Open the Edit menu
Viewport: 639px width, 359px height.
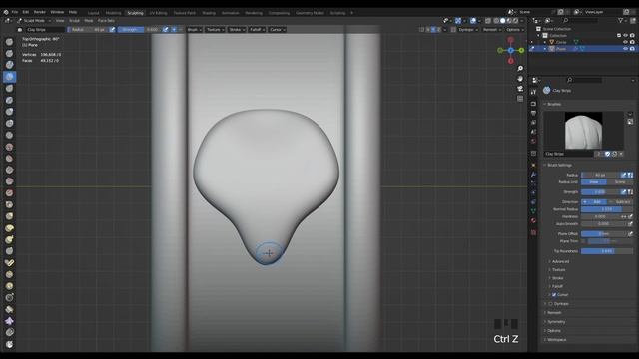[26, 12]
